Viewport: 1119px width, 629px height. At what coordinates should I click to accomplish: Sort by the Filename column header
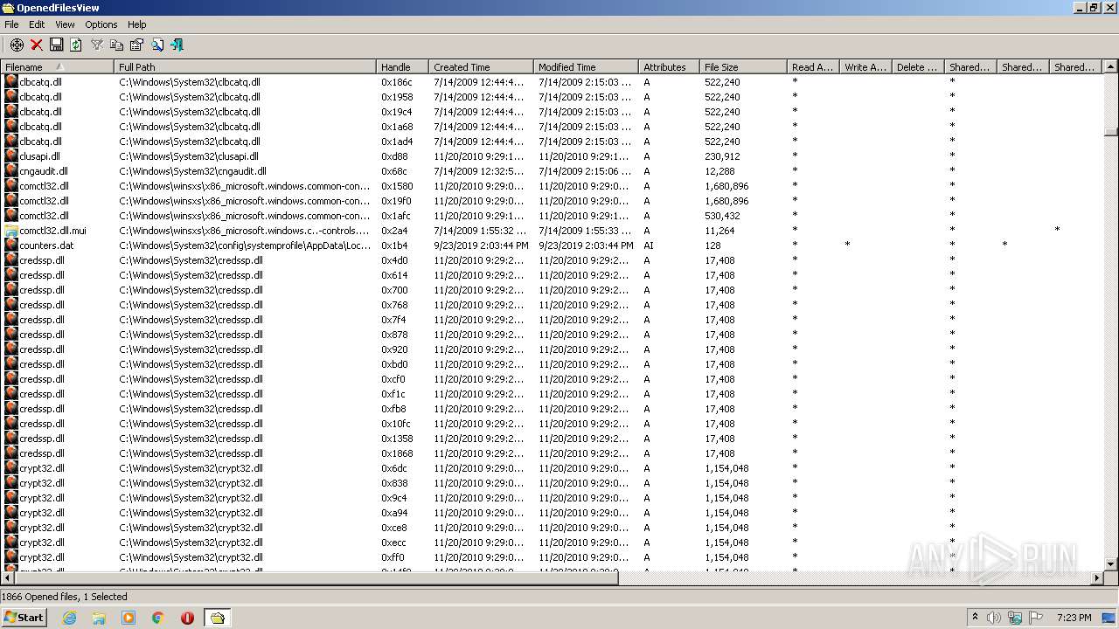57,66
